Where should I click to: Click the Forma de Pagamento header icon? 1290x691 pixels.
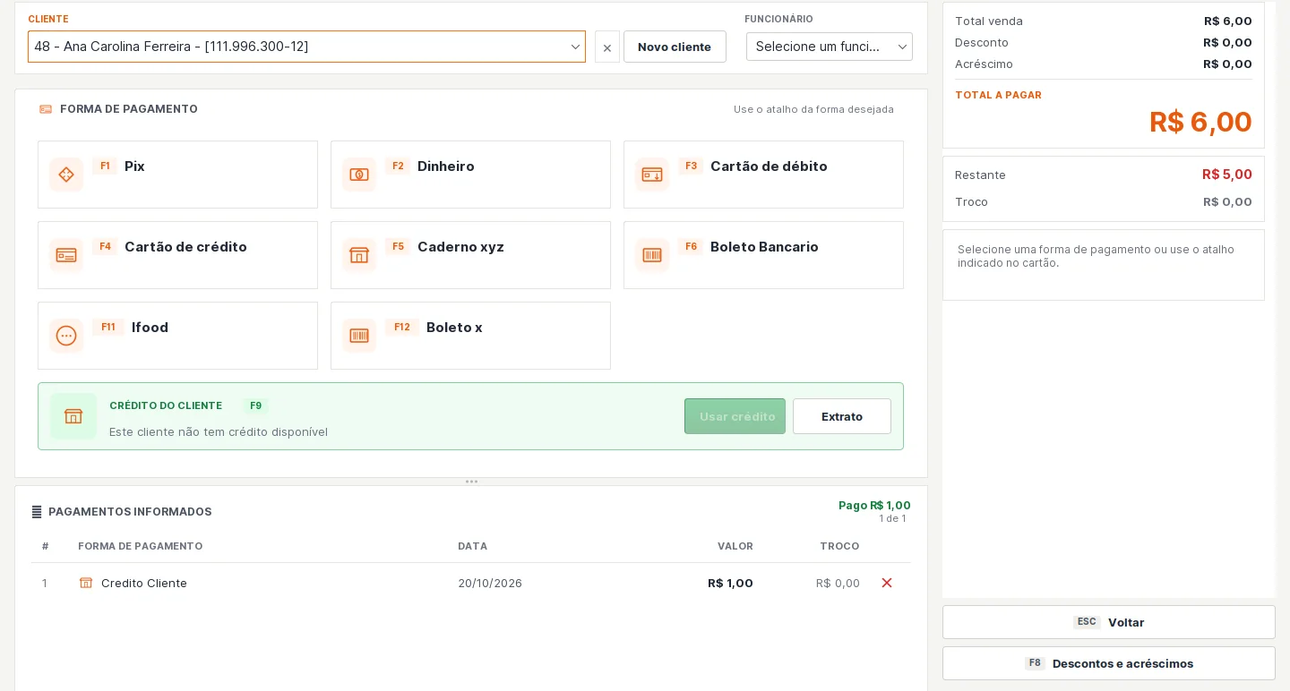(x=46, y=109)
